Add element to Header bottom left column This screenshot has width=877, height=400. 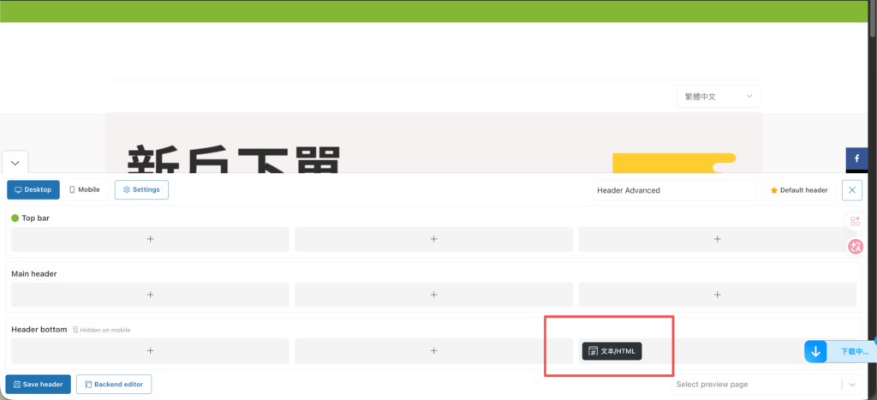(150, 351)
